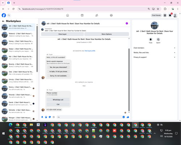Reload the page in browser

13,9
